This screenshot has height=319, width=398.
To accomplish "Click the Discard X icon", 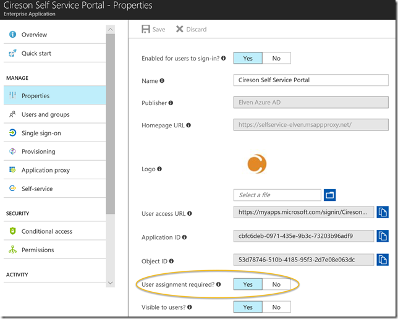I will [179, 29].
